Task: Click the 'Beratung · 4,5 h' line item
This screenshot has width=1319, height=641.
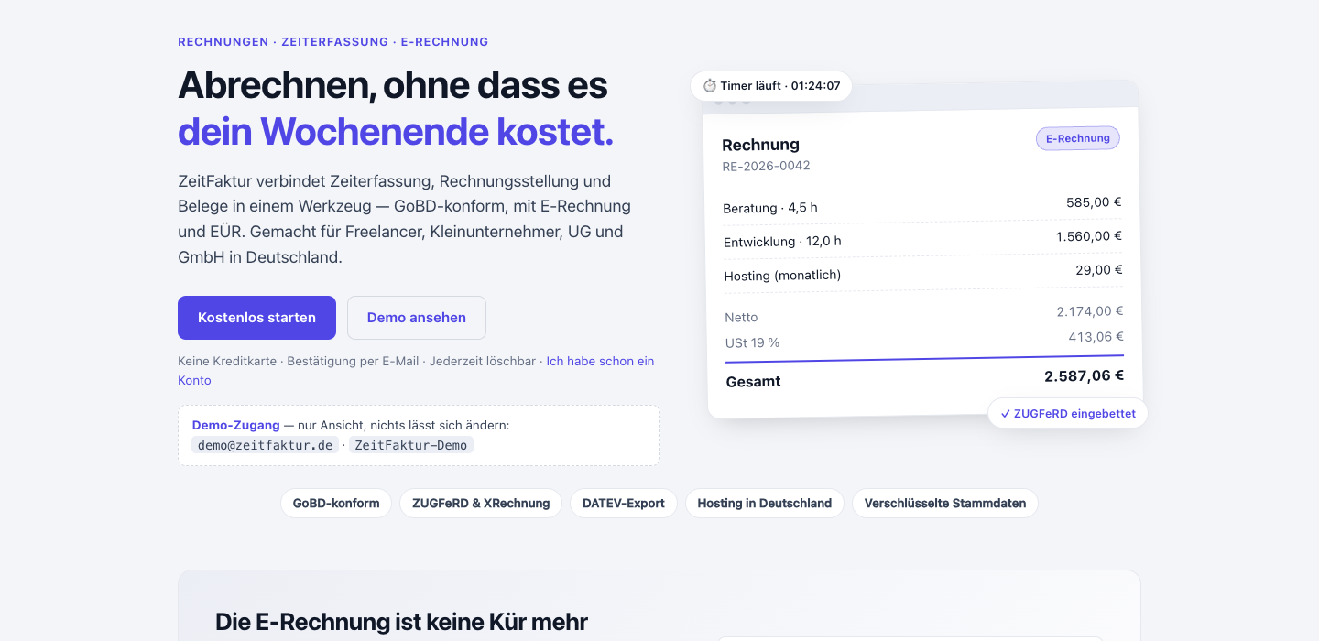Action: coord(770,208)
